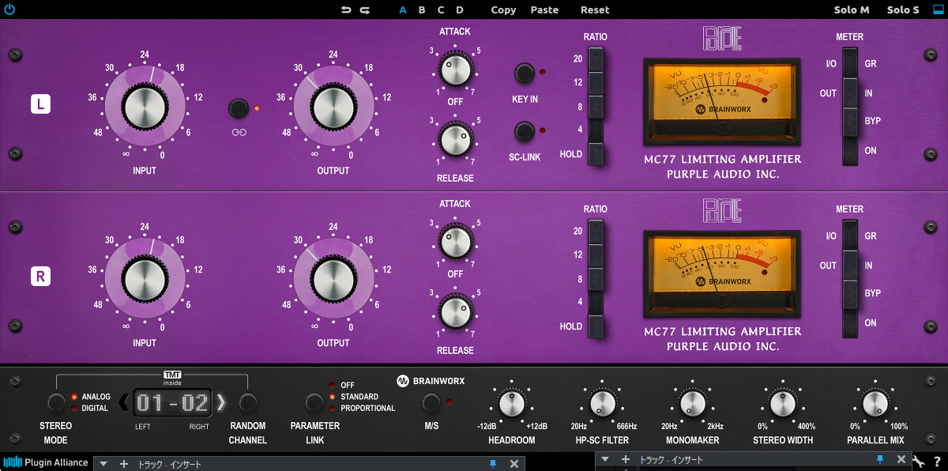Switch L channel meter button to ON
Screen dimensions: 948x471
click(849, 150)
